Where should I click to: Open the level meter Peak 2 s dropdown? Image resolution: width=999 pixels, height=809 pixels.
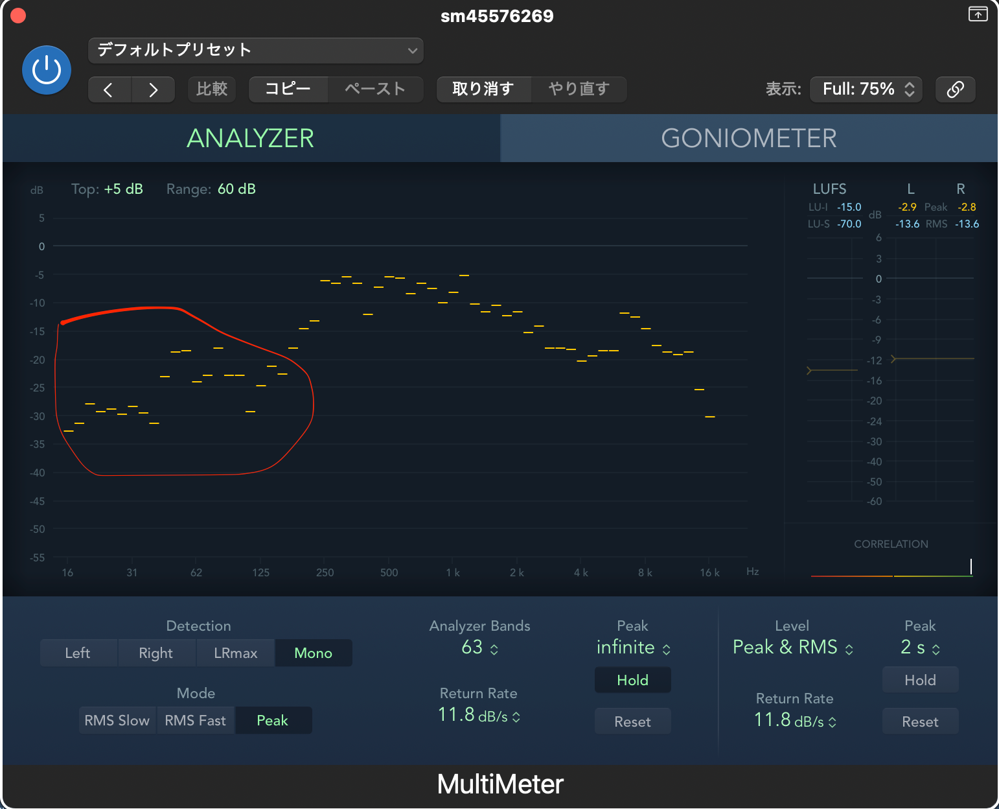(x=921, y=648)
